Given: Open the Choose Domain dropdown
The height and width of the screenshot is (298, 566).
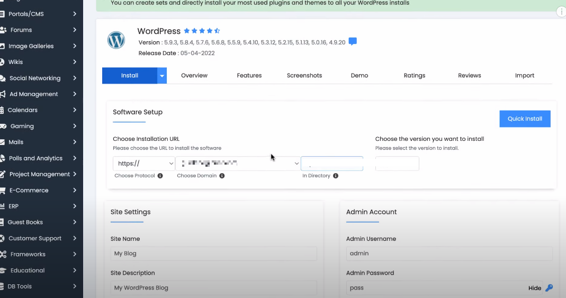Looking at the screenshot, I should [x=238, y=164].
